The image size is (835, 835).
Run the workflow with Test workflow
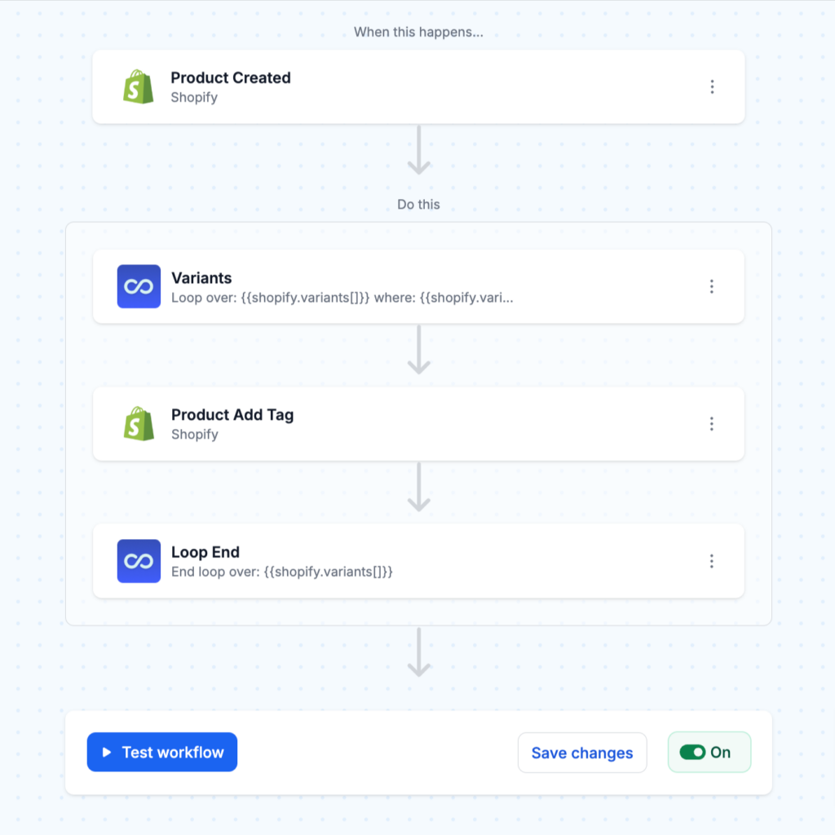click(161, 752)
